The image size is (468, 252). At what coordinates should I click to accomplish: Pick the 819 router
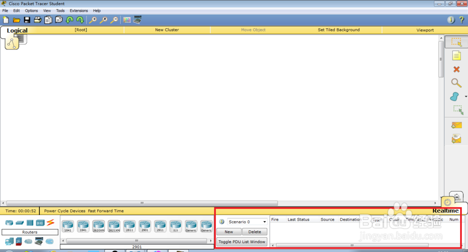tap(175, 226)
